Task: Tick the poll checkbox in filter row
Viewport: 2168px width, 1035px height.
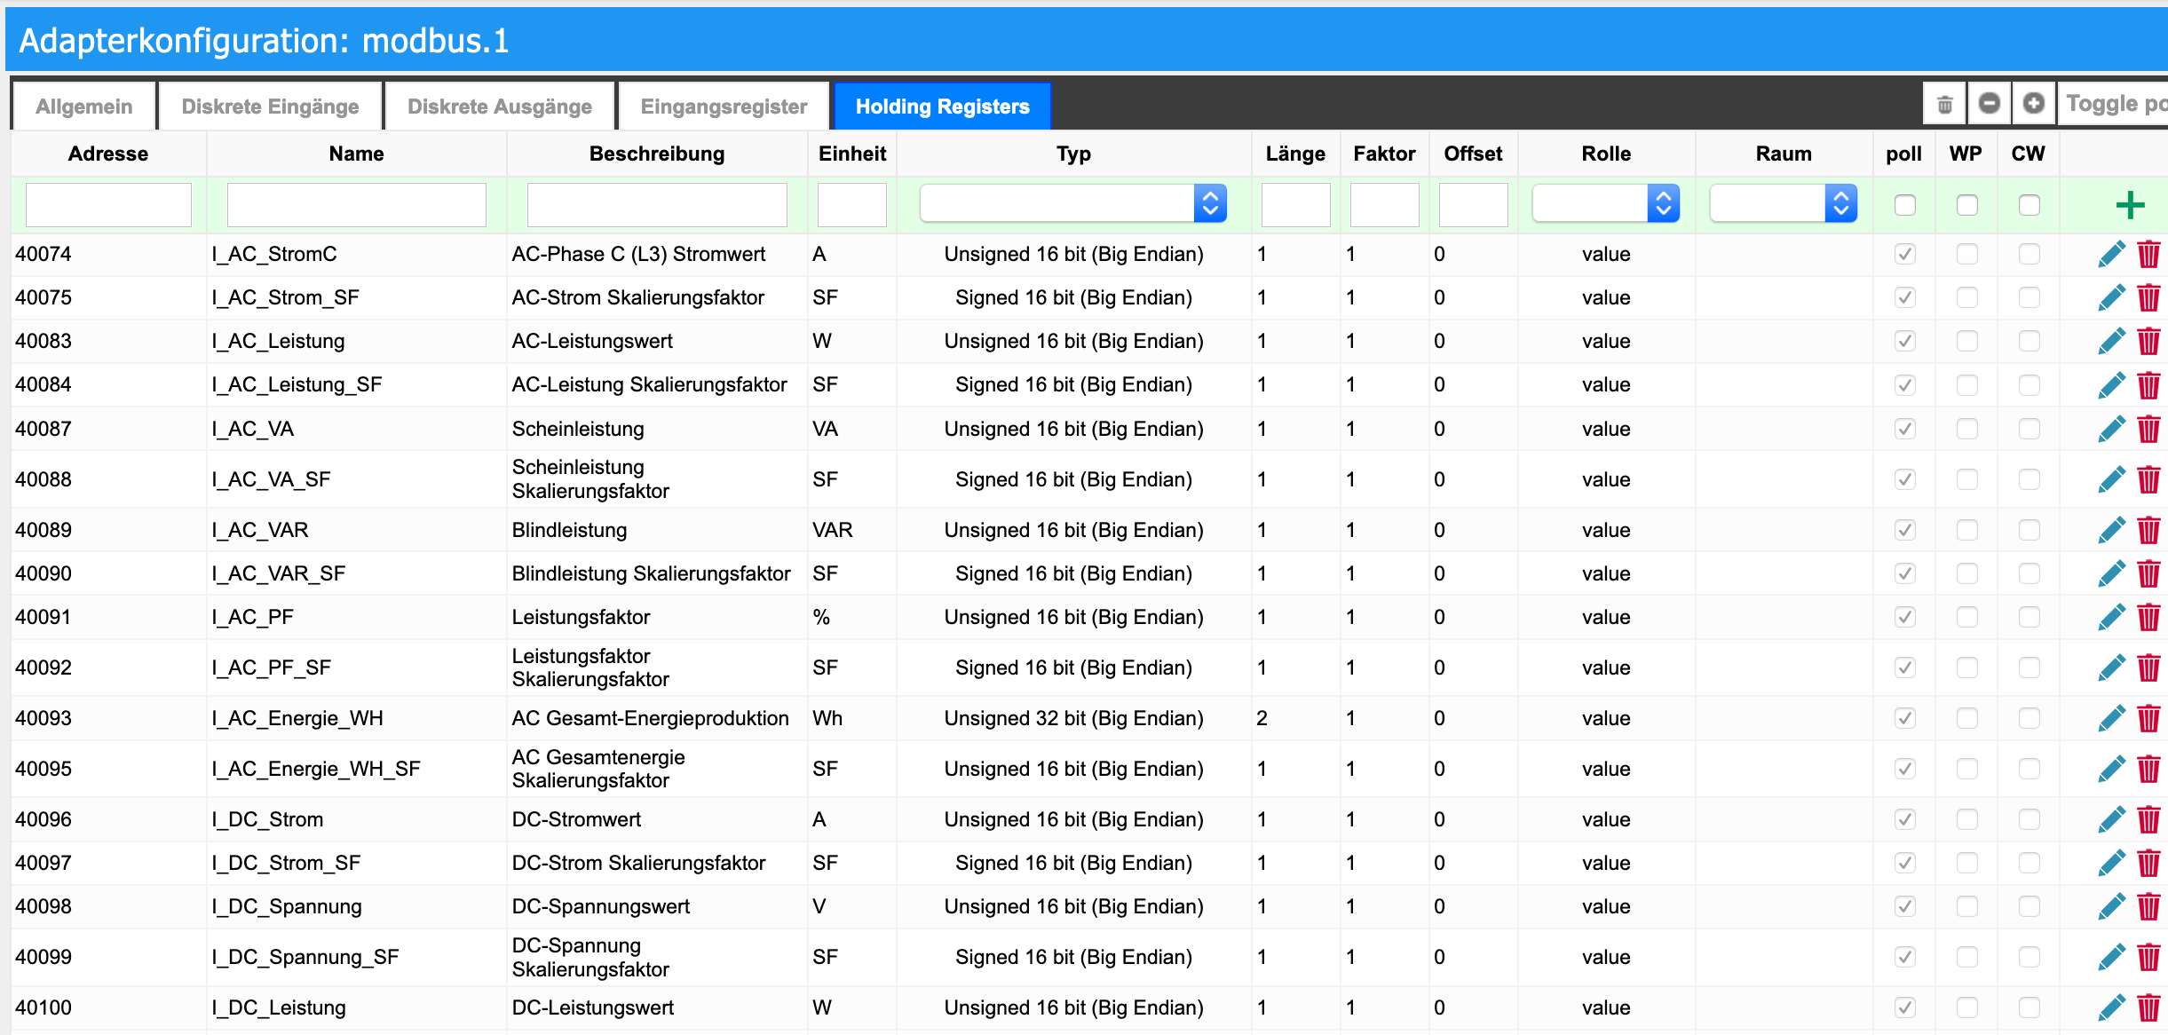Action: pos(1904,205)
